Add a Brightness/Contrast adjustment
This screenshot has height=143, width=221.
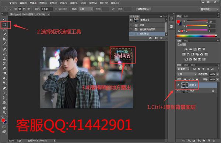point(186,49)
